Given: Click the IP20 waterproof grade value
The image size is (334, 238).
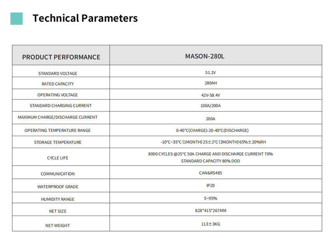Looking at the screenshot, I should [x=210, y=185].
